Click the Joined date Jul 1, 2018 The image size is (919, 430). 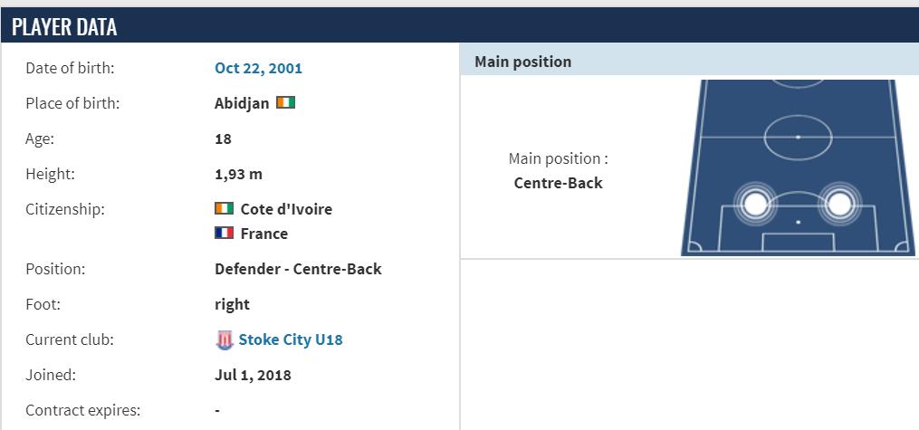(253, 375)
